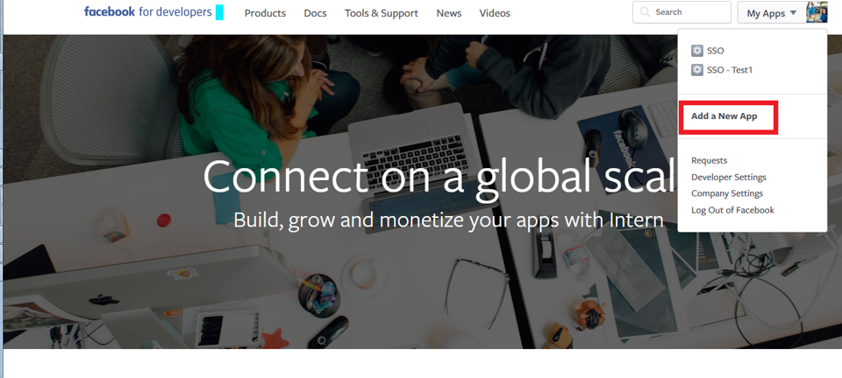Select Log Out of Facebook
The height and width of the screenshot is (378, 842).
pyautogui.click(x=732, y=210)
